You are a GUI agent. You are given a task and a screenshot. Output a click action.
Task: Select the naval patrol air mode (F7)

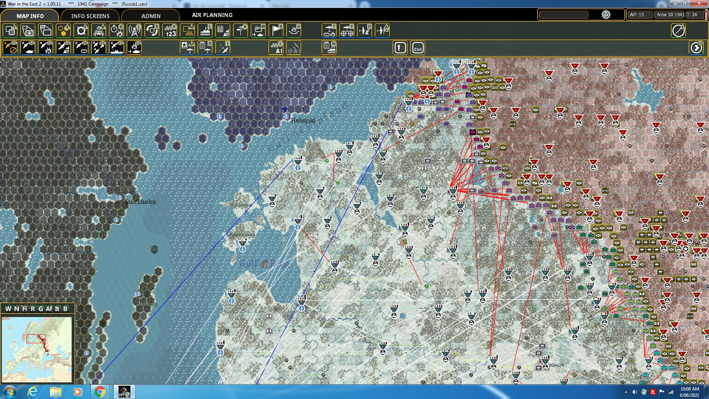click(116, 48)
